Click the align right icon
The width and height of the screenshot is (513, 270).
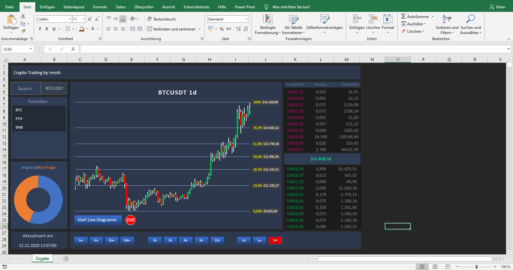coord(123,29)
